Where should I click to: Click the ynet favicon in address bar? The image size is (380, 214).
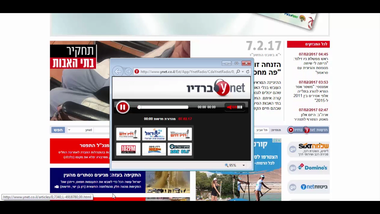137,72
